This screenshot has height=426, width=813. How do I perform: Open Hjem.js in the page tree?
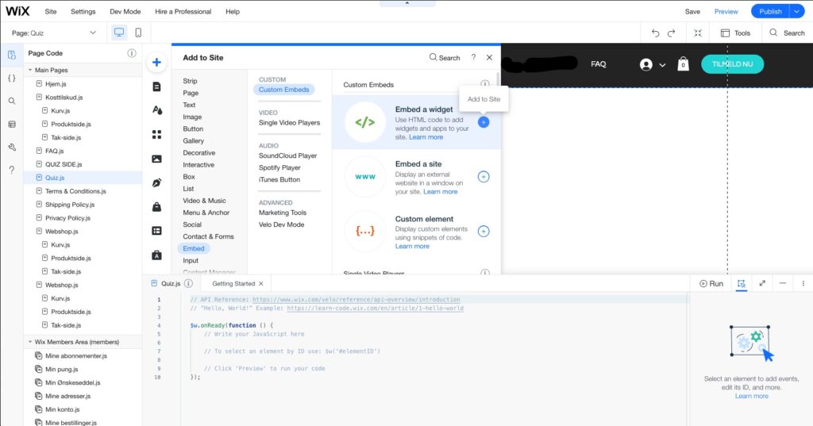click(x=56, y=83)
